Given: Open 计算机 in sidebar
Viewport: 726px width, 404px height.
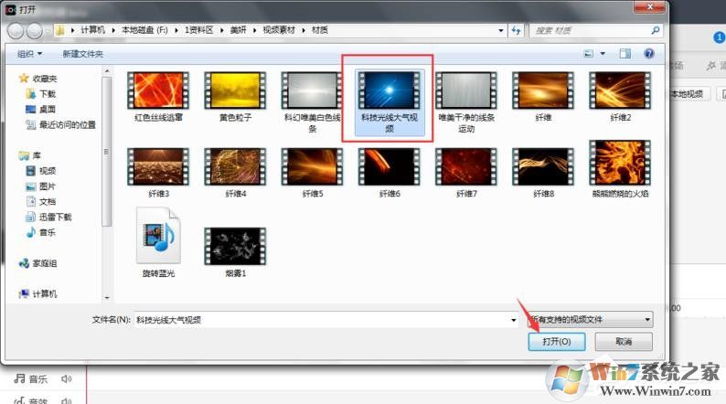Looking at the screenshot, I should coord(38,294).
